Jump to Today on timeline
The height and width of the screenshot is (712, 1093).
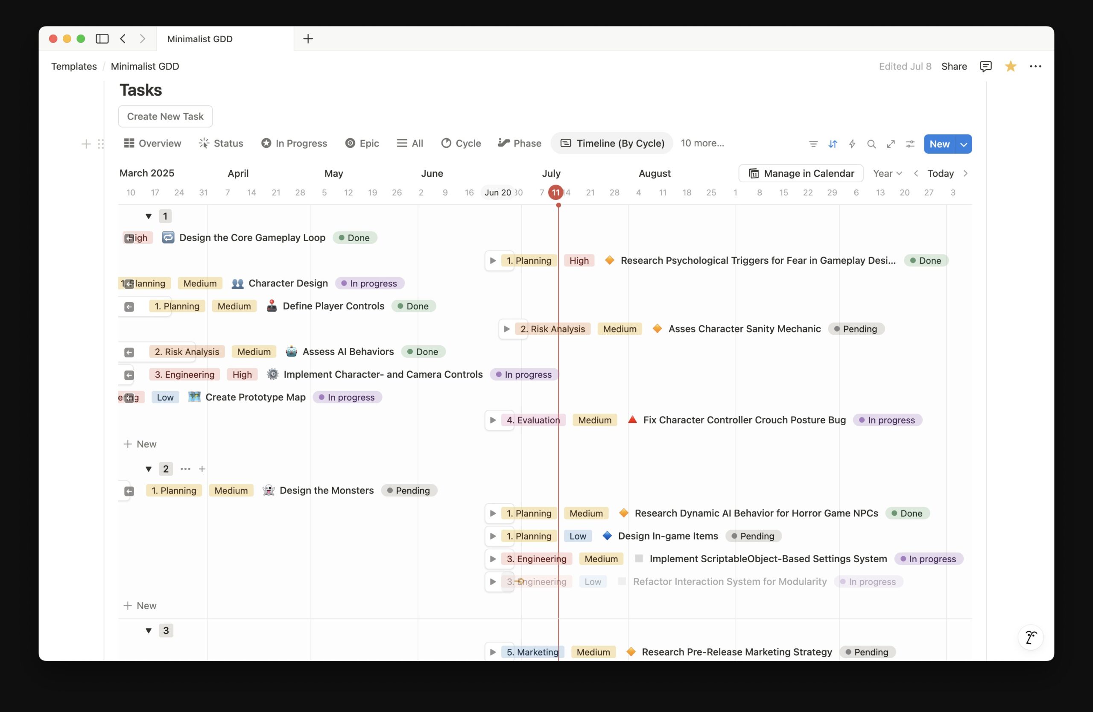click(941, 173)
